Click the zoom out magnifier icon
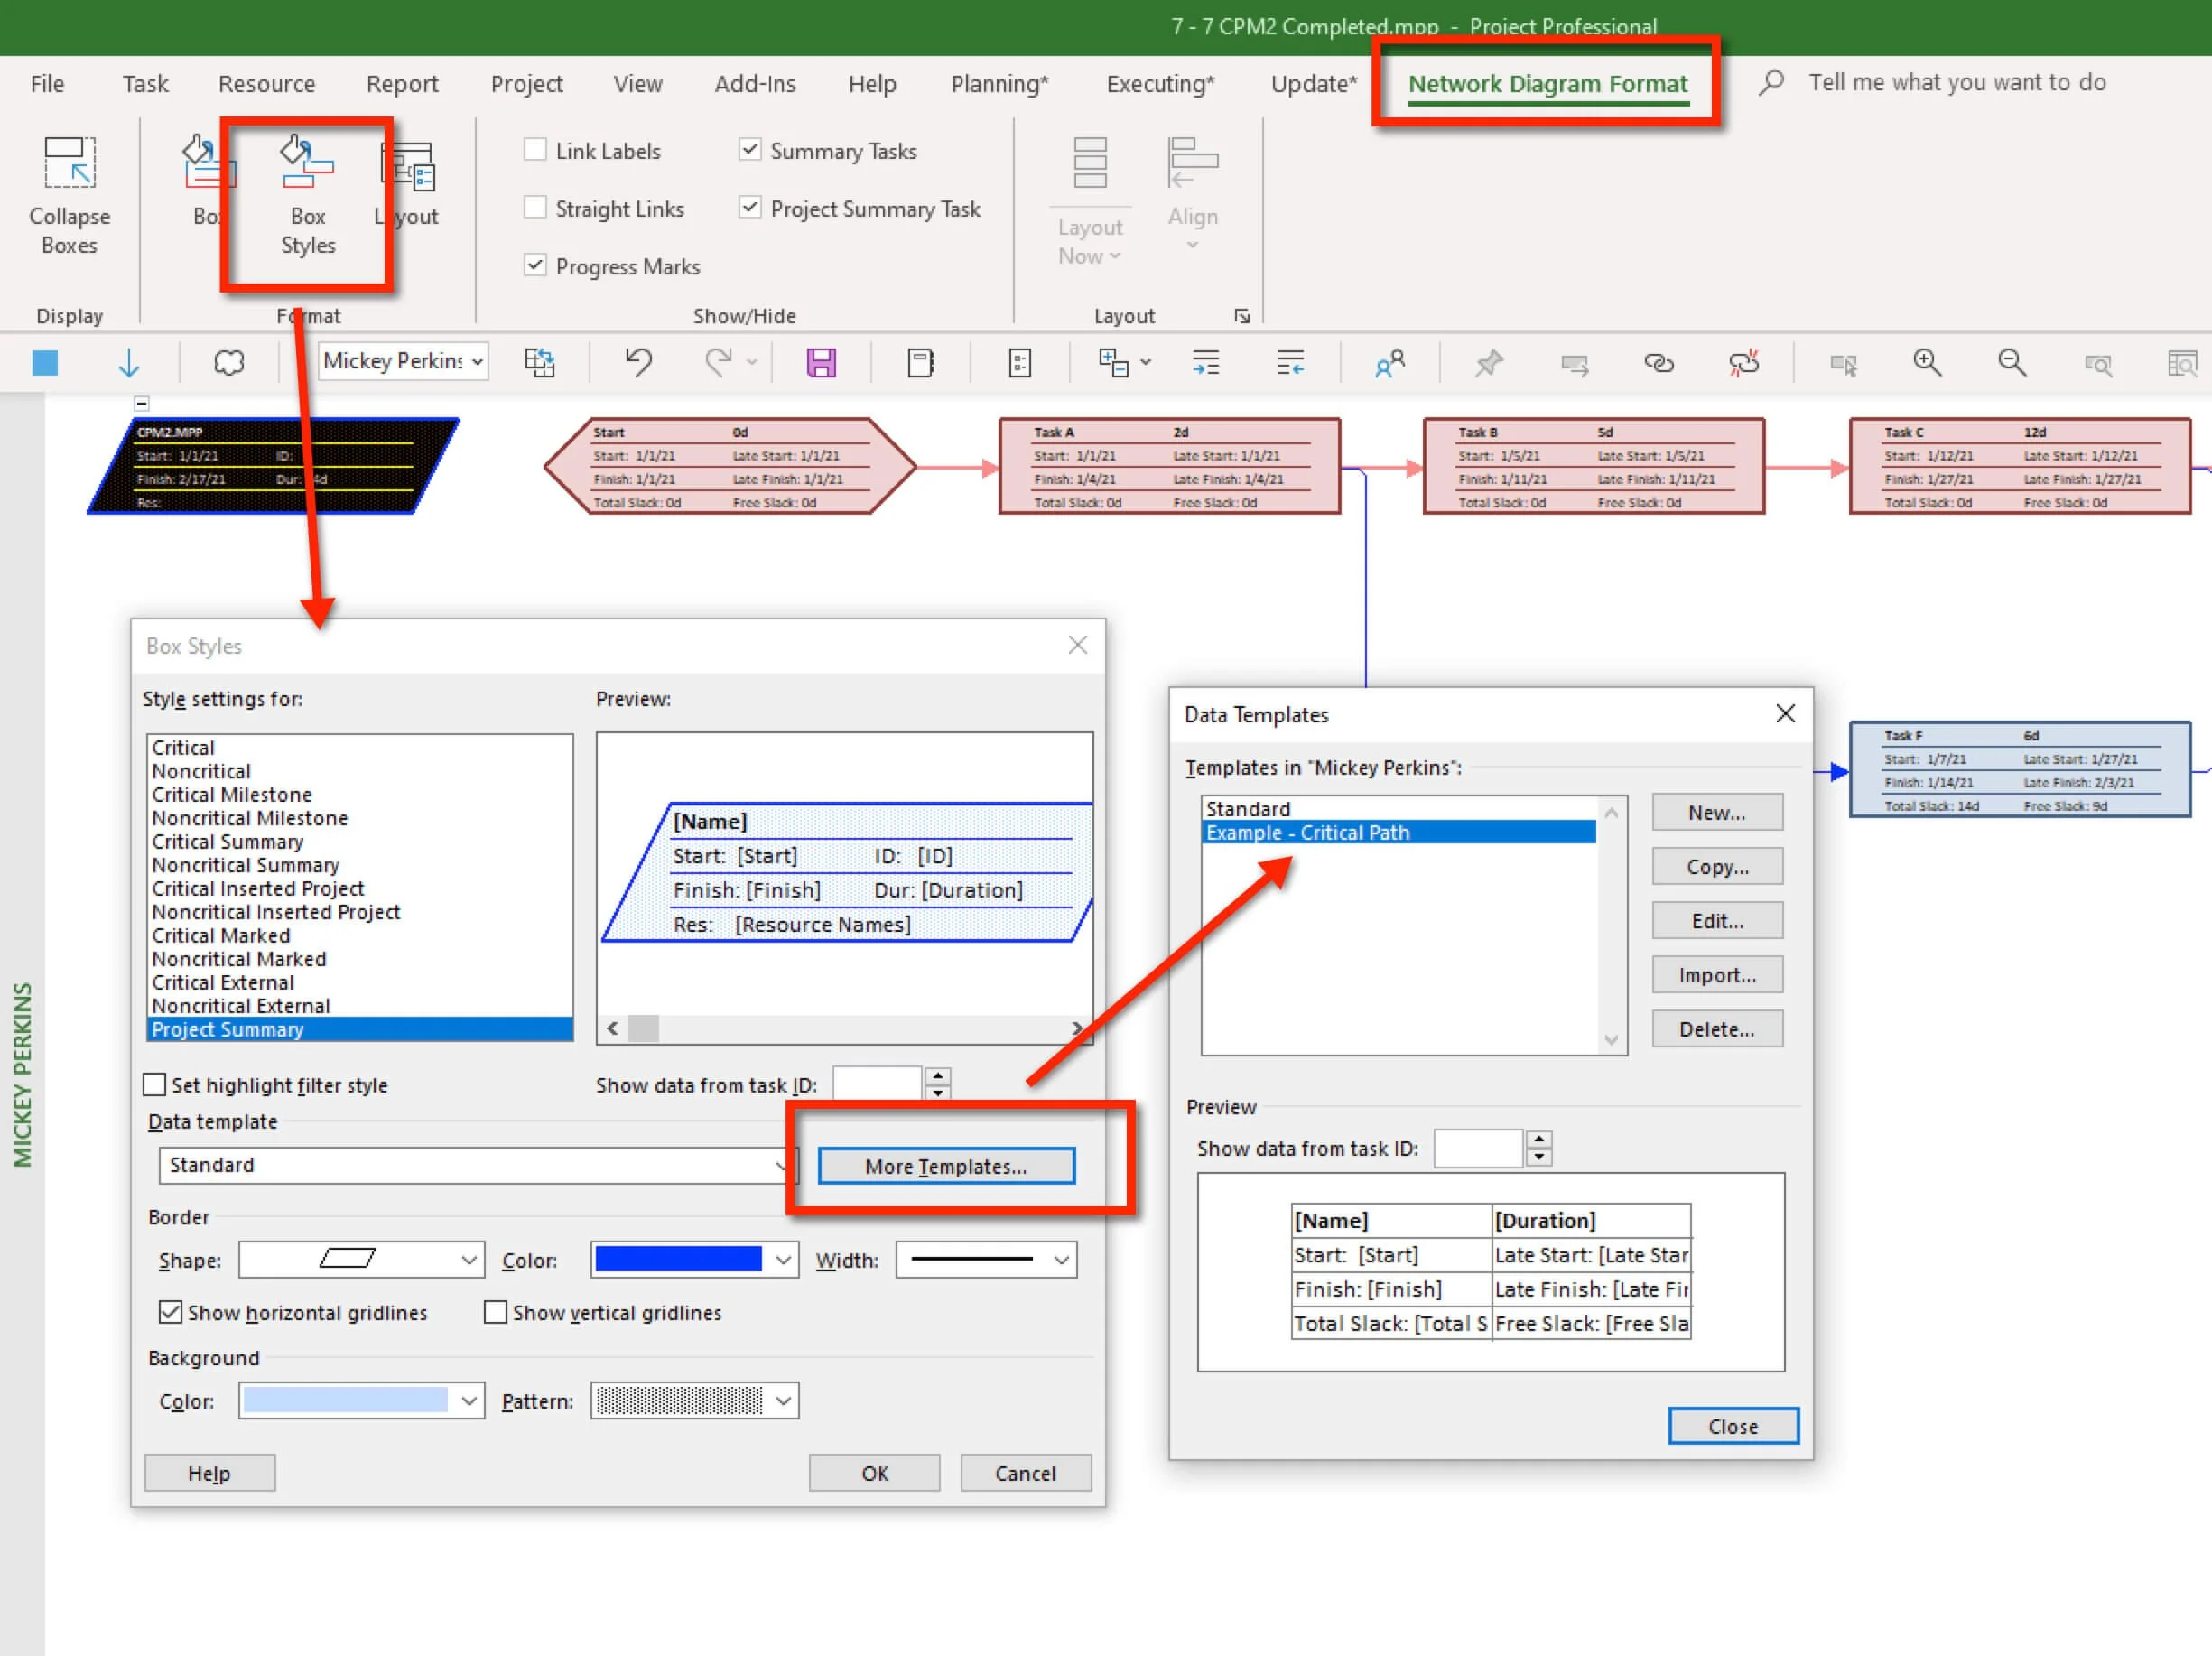2212x1656 pixels. click(2012, 362)
